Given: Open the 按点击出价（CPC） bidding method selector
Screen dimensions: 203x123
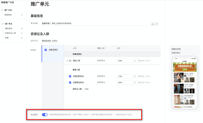Looking at the screenshot, I should coord(50,41).
